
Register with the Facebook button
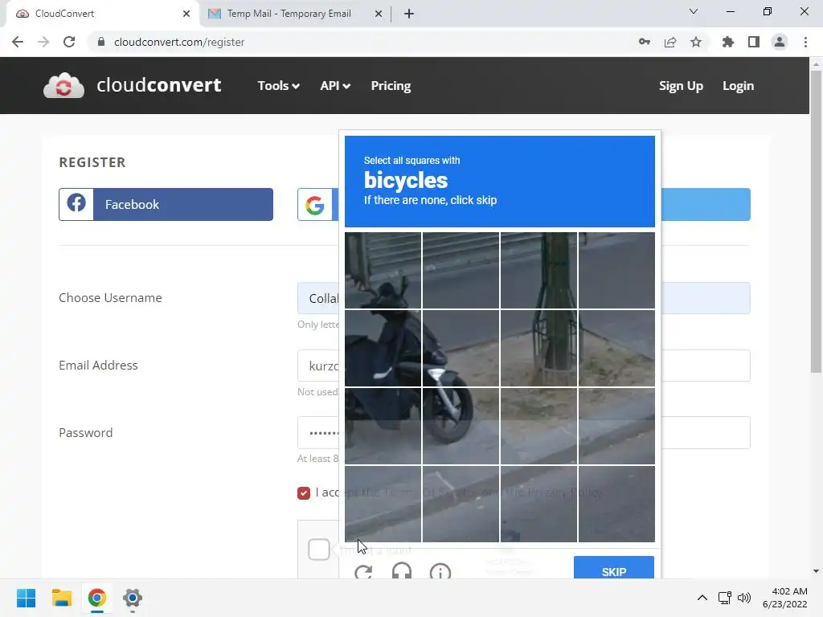click(x=166, y=204)
